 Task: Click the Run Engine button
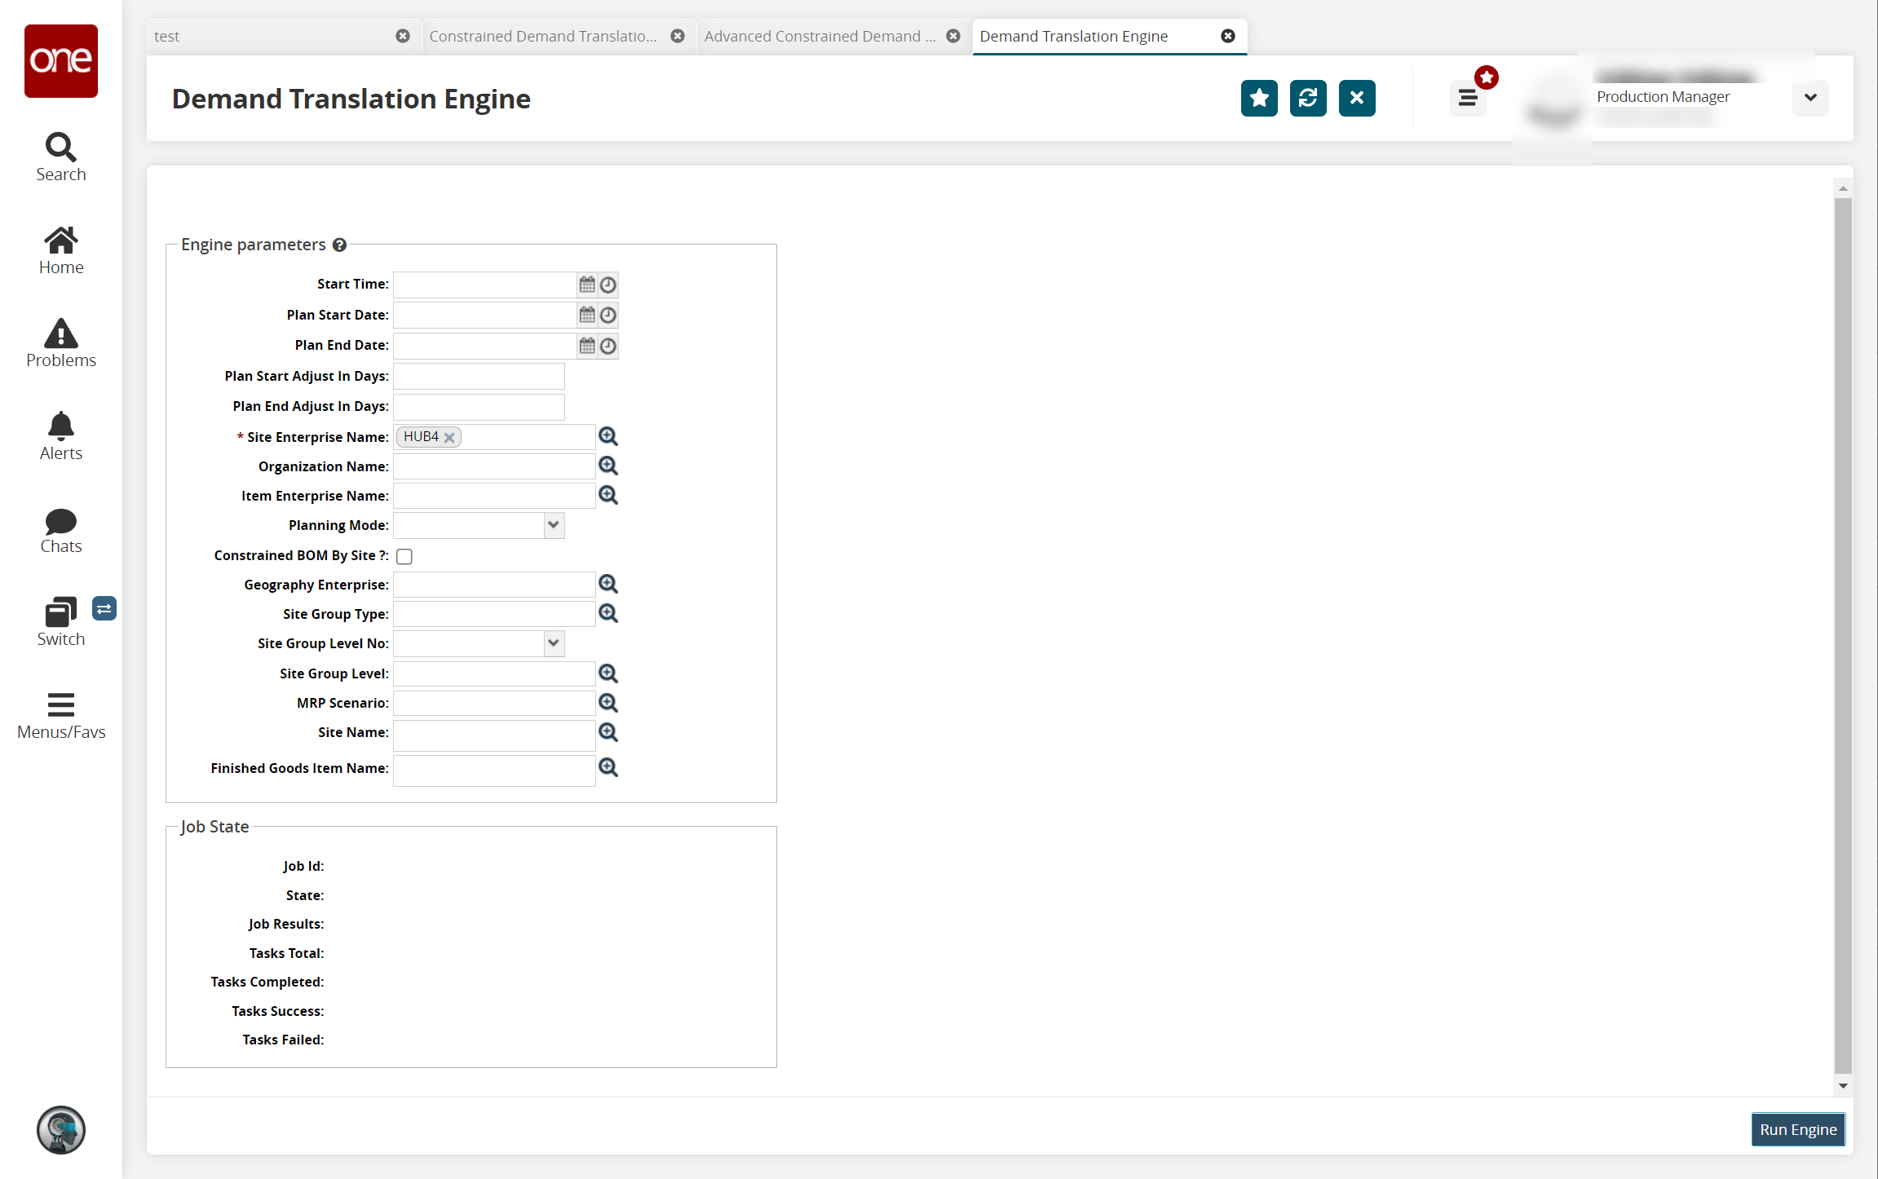pyautogui.click(x=1799, y=1128)
